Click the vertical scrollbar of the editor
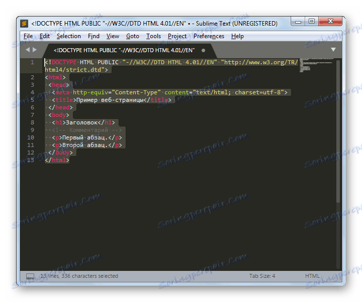This screenshot has height=302, width=362. (338, 131)
